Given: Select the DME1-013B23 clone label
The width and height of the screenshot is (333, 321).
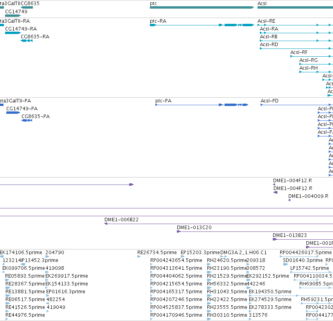Looking at the screenshot, I should pos(290,235).
